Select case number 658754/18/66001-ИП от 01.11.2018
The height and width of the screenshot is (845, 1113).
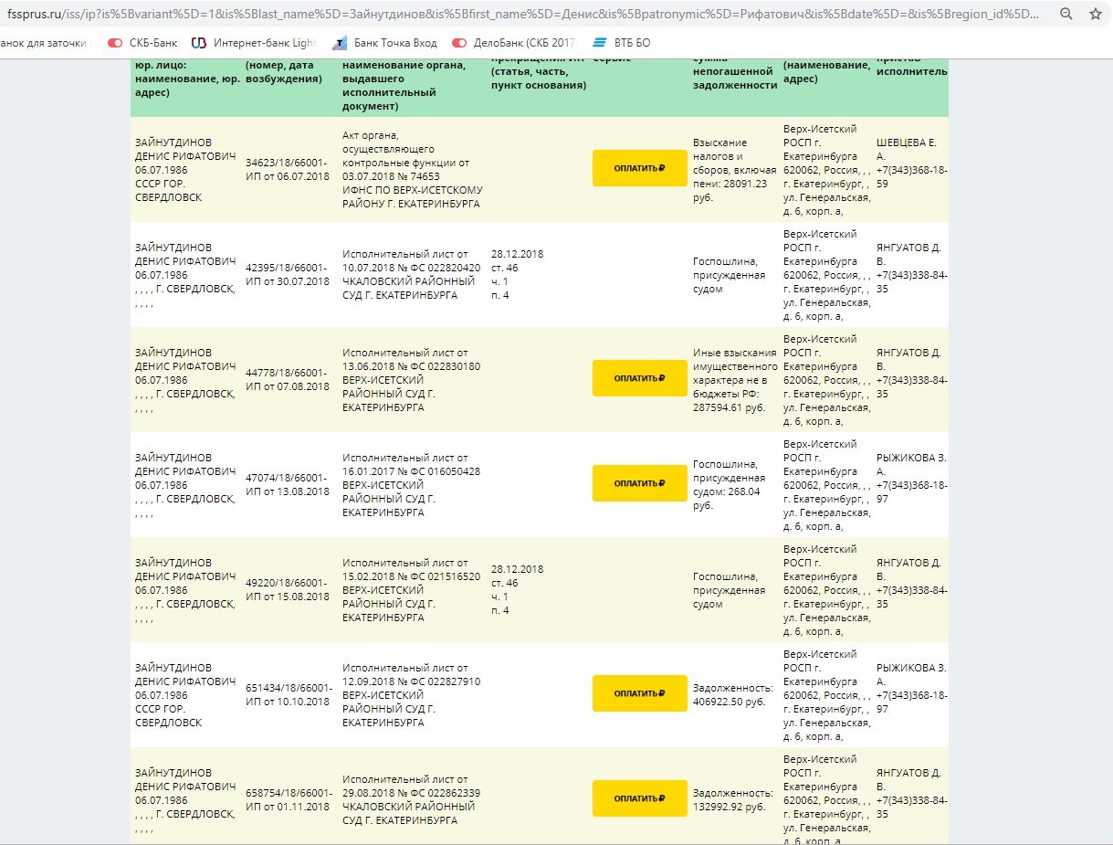pos(288,799)
